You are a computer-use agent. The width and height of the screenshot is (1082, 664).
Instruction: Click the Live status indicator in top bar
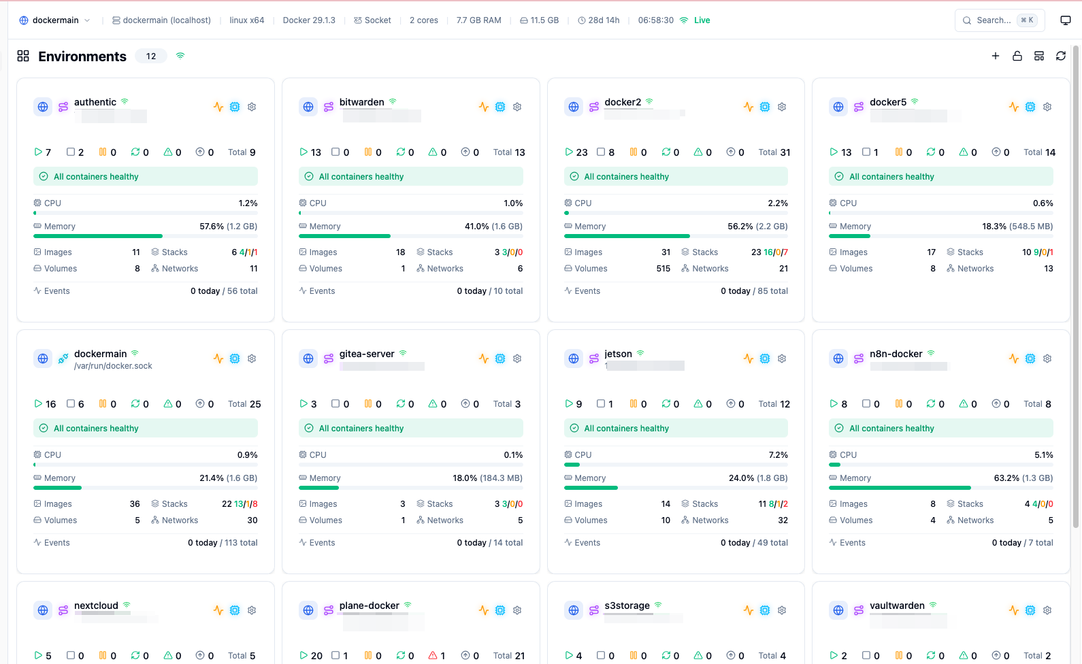(695, 20)
